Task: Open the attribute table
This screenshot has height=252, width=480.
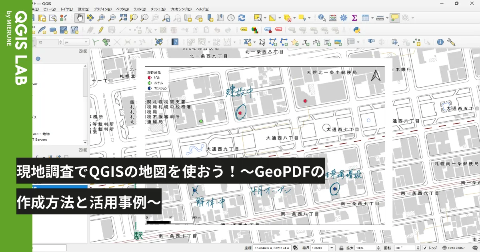Action: [x=366, y=18]
